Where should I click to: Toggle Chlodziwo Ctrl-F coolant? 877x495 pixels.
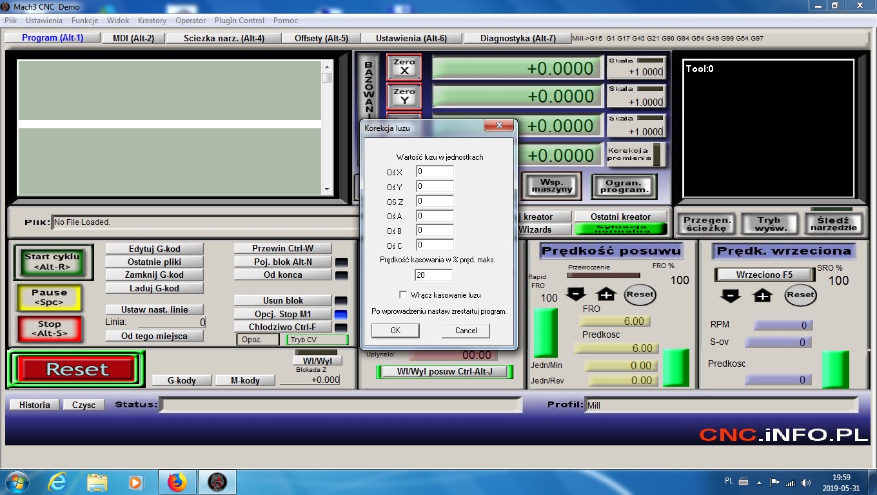point(283,327)
